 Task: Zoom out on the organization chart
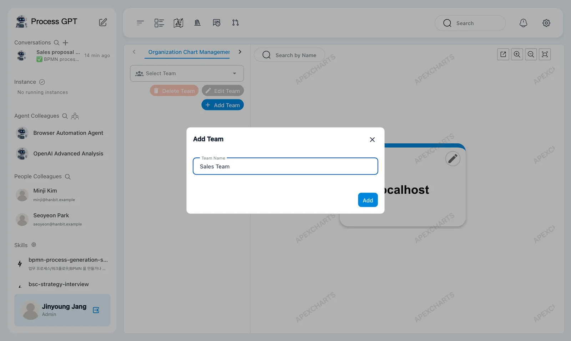point(531,54)
